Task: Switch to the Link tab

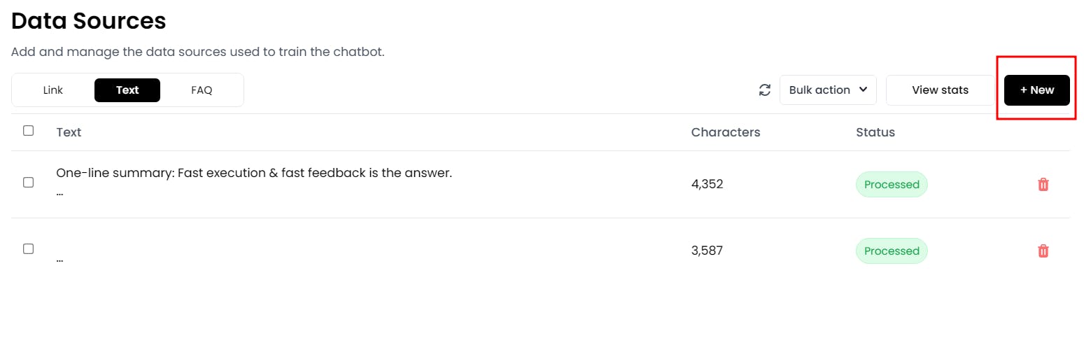Action: pyautogui.click(x=53, y=90)
